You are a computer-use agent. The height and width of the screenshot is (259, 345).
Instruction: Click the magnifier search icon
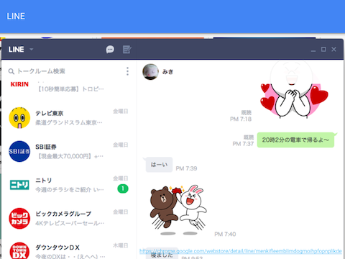pos(11,71)
